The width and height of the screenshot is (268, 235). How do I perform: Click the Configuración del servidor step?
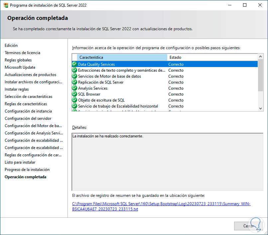click(28, 118)
